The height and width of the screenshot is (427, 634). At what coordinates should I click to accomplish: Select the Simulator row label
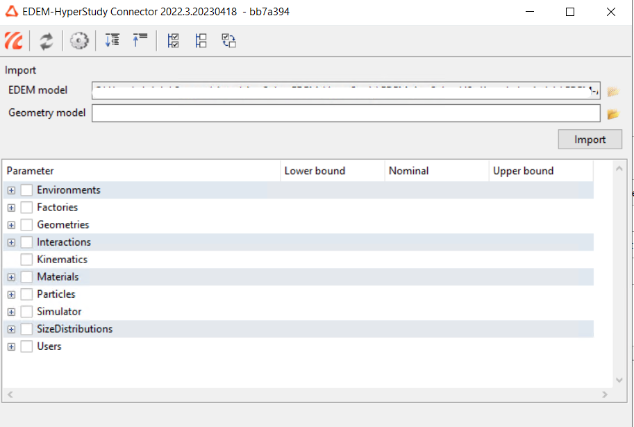(x=60, y=312)
